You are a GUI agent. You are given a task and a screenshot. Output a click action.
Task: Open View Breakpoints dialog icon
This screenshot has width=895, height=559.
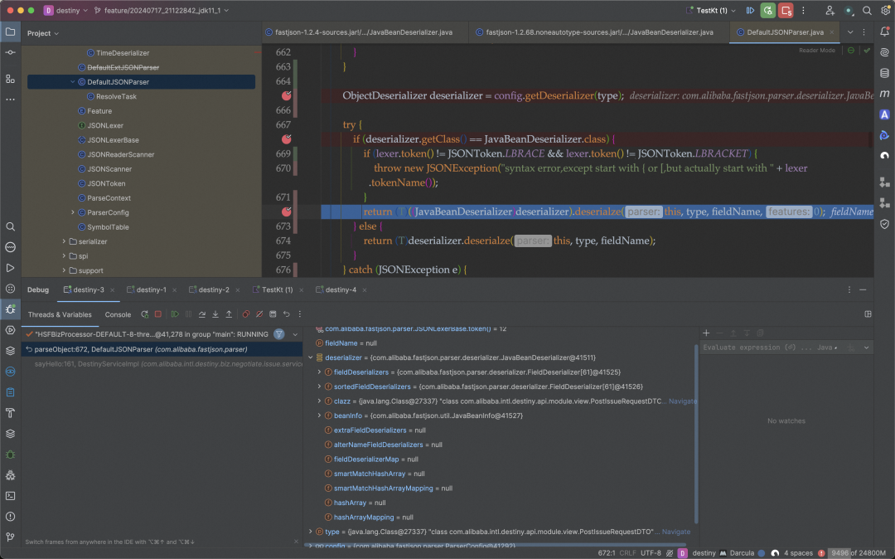tap(246, 314)
